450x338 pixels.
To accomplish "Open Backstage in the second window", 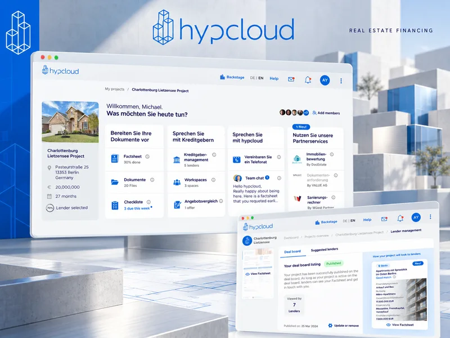I will click(326, 222).
